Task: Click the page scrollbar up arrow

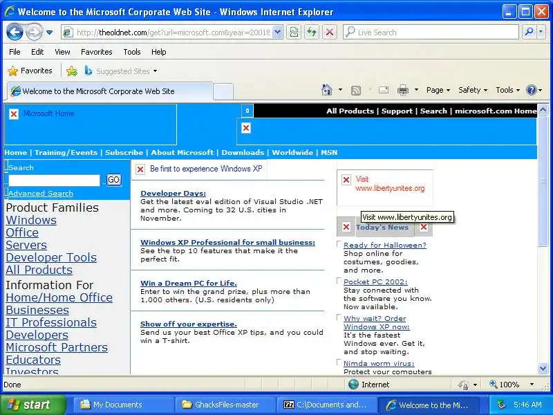Action: click(543, 110)
